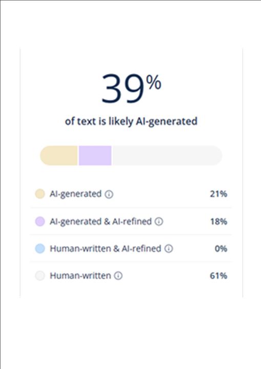This screenshot has height=369, width=261.
Task: Click the AI-generated & AI-refined label
Action: [101, 221]
